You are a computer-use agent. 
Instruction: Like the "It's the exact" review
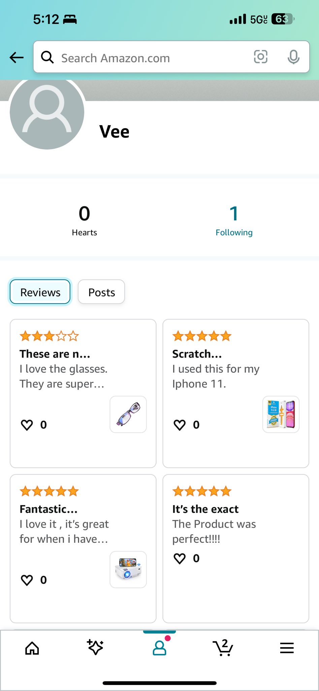(180, 558)
